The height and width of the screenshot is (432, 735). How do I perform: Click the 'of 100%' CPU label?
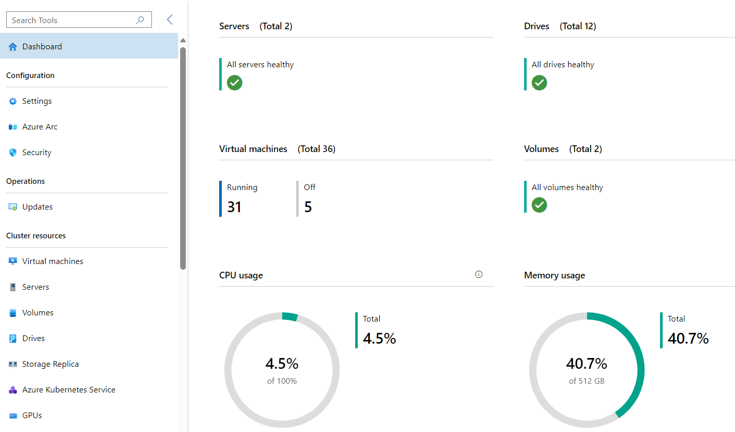point(282,381)
